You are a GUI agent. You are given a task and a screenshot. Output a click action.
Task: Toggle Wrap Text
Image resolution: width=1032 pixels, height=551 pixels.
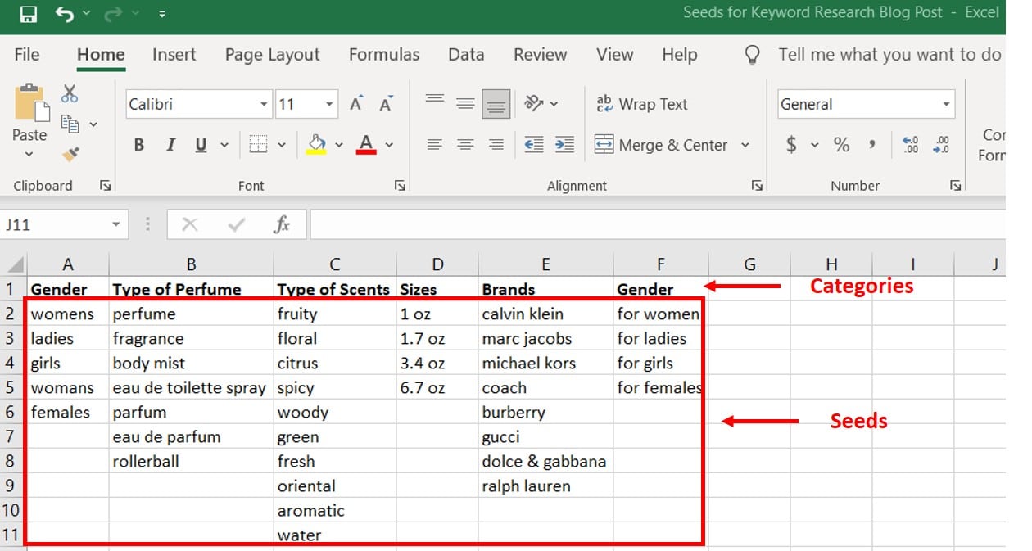[641, 104]
